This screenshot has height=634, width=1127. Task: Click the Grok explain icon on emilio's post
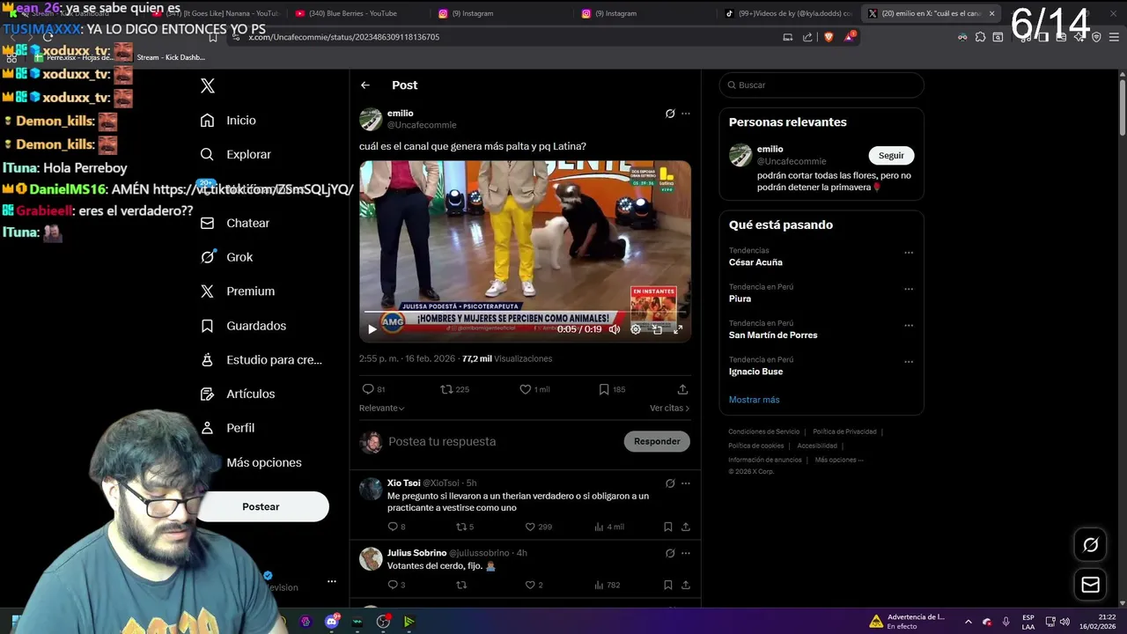pyautogui.click(x=670, y=114)
